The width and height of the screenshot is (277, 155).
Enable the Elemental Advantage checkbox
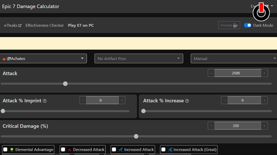click(x=5, y=149)
